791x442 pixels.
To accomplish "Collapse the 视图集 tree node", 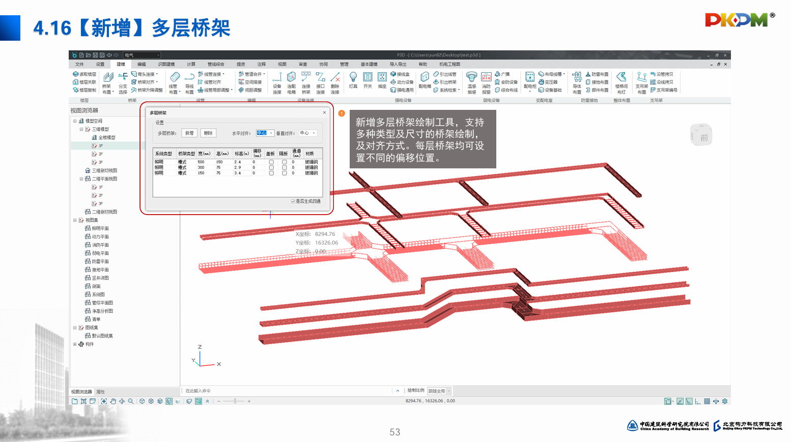I will (75, 220).
